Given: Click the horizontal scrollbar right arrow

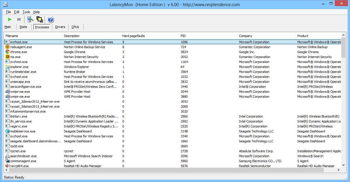Looking at the screenshot, I should click(x=338, y=170).
